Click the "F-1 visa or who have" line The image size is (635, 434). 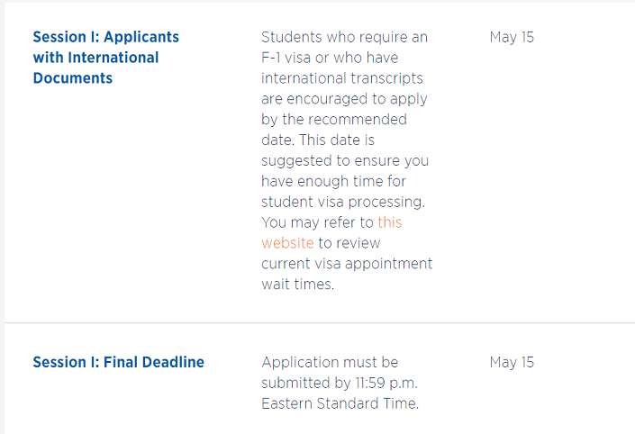click(330, 58)
